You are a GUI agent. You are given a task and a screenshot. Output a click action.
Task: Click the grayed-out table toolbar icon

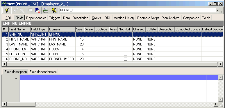pos(30,10)
